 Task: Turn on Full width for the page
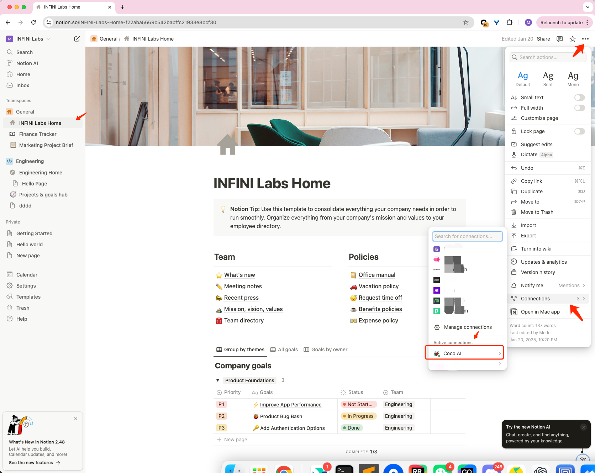(x=579, y=108)
